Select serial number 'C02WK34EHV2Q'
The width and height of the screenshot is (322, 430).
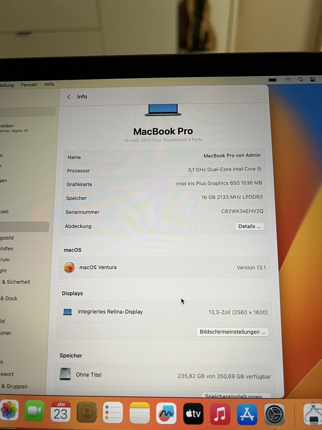(x=242, y=211)
